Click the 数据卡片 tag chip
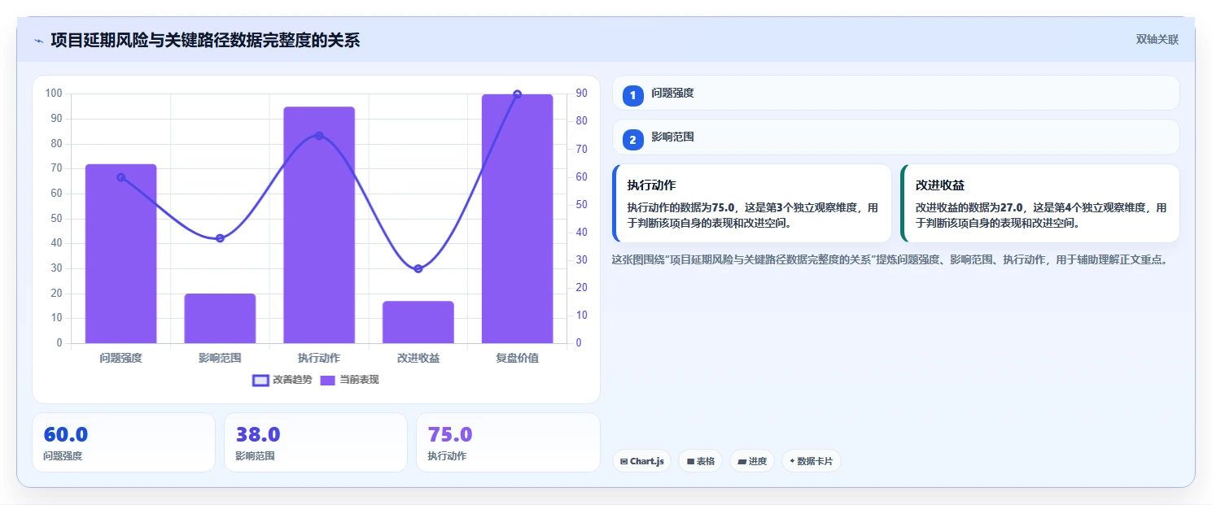The height and width of the screenshot is (505, 1212). (811, 461)
